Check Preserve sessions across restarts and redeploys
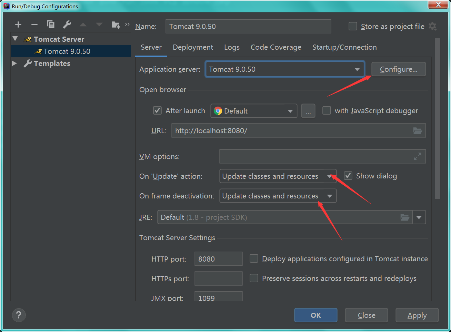Viewport: 451px width, 332px height. pos(254,278)
